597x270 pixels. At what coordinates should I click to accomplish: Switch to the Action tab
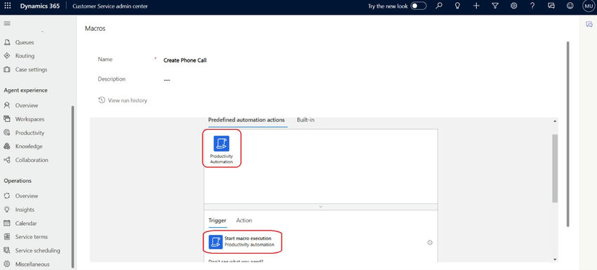pyautogui.click(x=244, y=220)
